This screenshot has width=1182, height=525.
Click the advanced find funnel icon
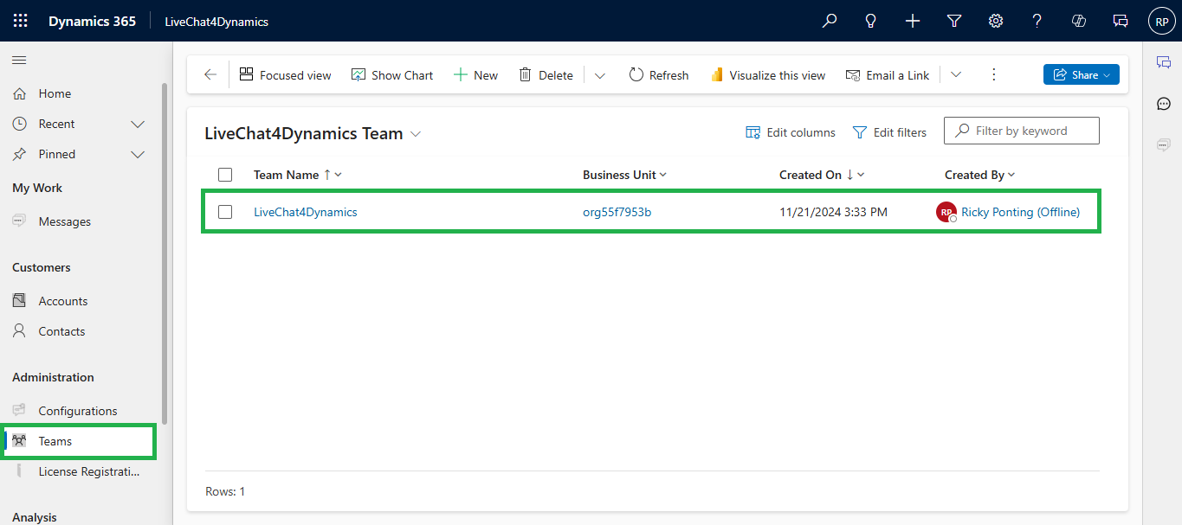[954, 21]
